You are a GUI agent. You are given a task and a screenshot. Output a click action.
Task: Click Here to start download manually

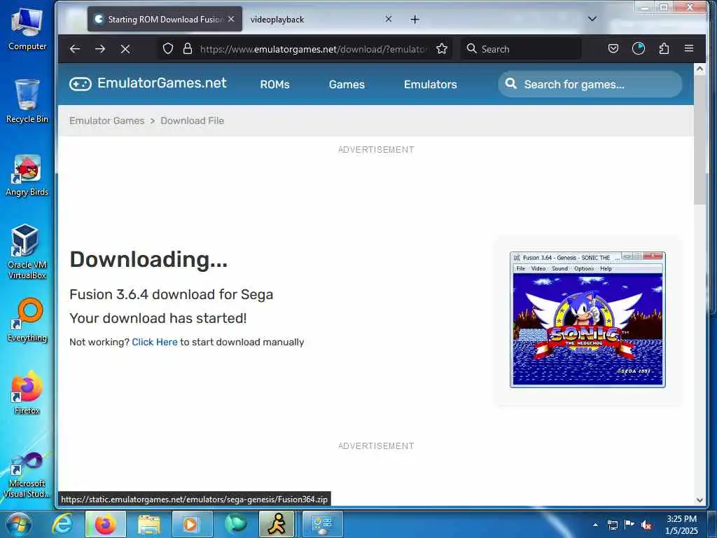[x=155, y=342]
